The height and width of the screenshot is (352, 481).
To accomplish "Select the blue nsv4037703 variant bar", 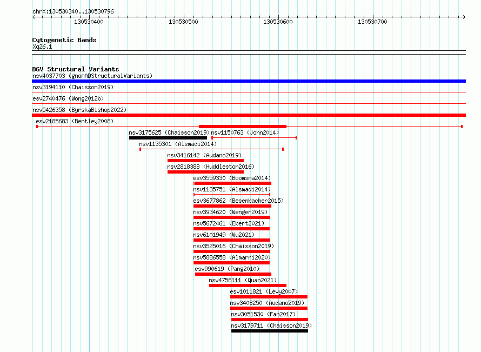I will click(249, 81).
